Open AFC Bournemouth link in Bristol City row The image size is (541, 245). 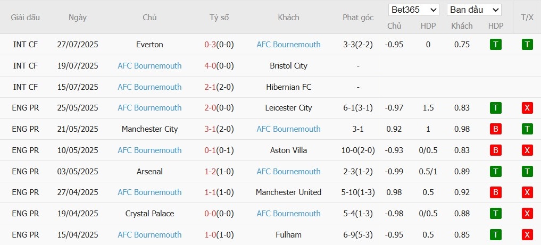point(149,66)
